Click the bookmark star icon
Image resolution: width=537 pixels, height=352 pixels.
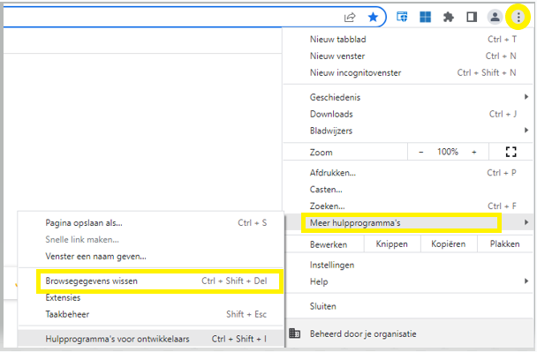pos(373,17)
